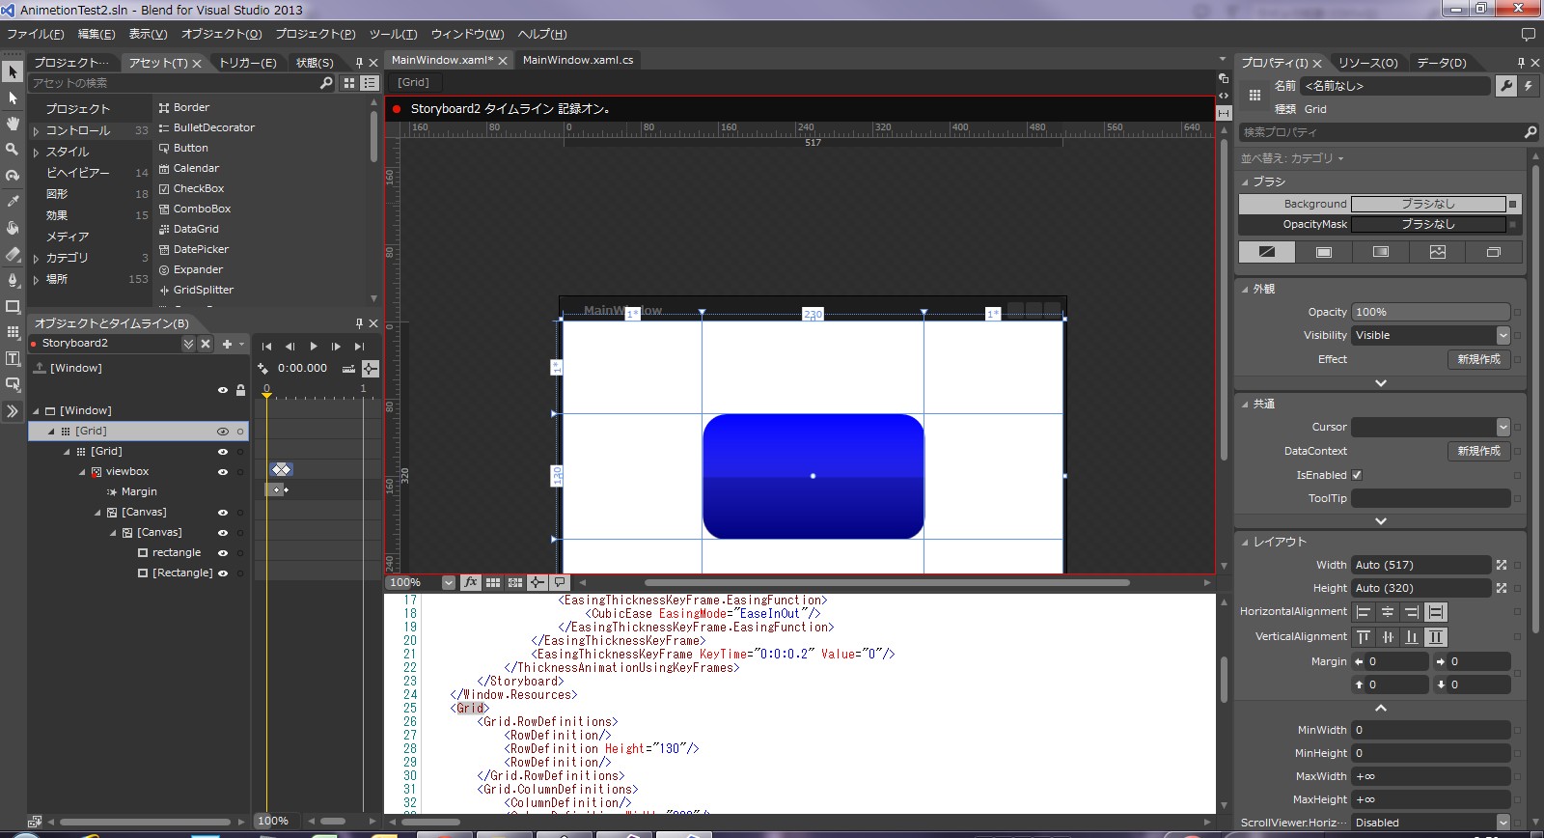This screenshot has width=1544, height=838.
Task: Click the Background brush swatch
Action: click(1427, 204)
